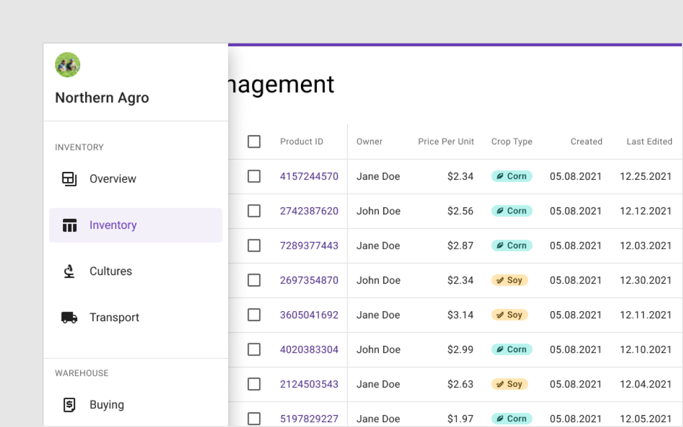Viewport: 683px width, 427px height.
Task: Collapse the WAREHOUSE section header
Action: point(81,373)
